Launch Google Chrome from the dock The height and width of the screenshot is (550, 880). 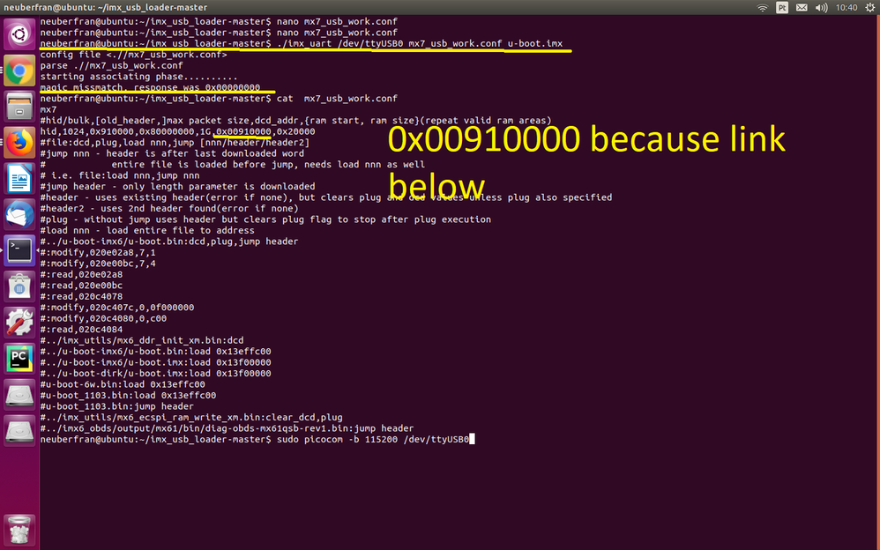coord(19,71)
